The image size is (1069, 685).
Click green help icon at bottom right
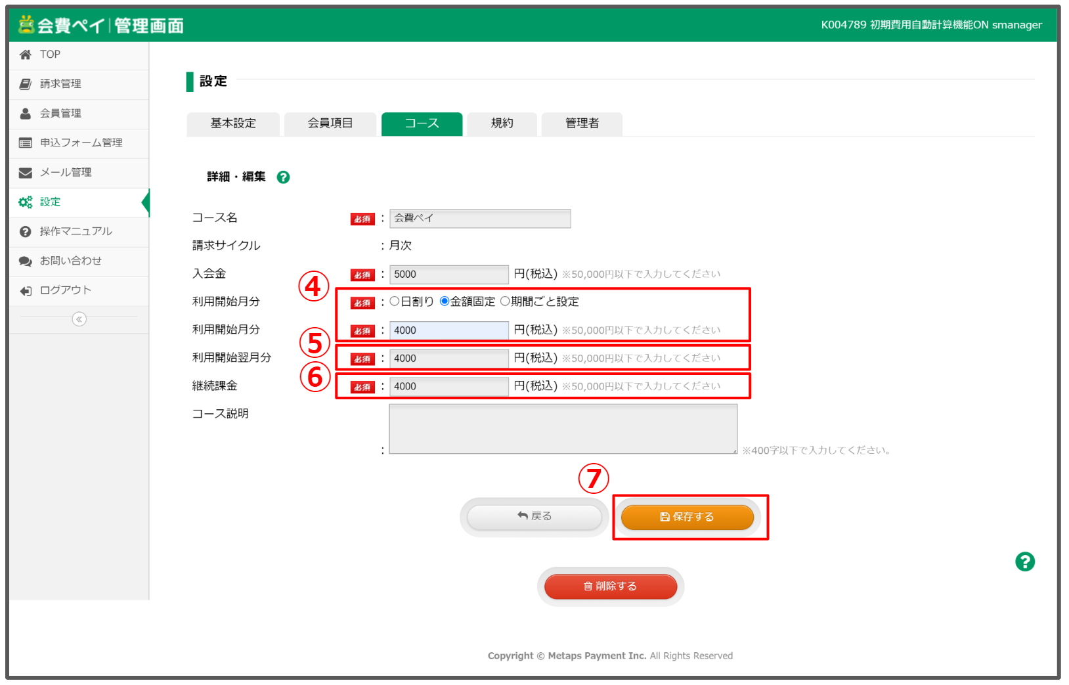click(x=1024, y=562)
